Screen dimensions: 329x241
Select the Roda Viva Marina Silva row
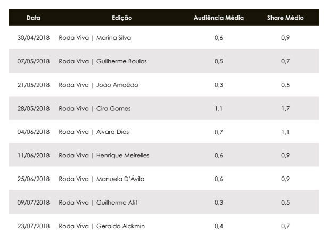164,38
